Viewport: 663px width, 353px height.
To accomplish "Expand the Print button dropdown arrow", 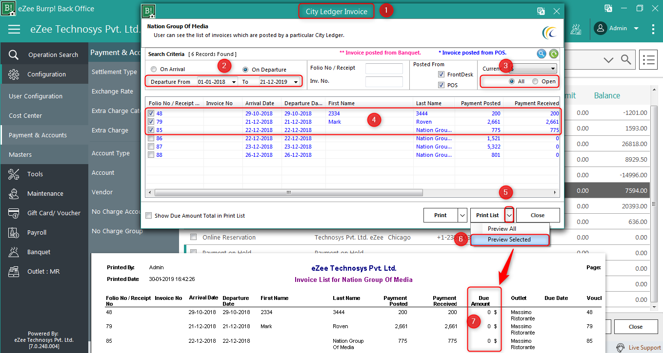I will 463,215.
